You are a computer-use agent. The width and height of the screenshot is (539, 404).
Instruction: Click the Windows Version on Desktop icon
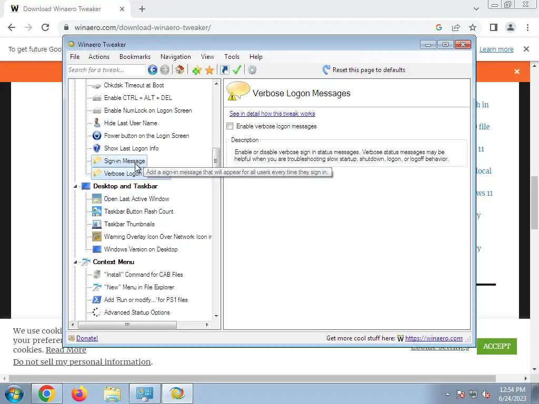coord(97,249)
